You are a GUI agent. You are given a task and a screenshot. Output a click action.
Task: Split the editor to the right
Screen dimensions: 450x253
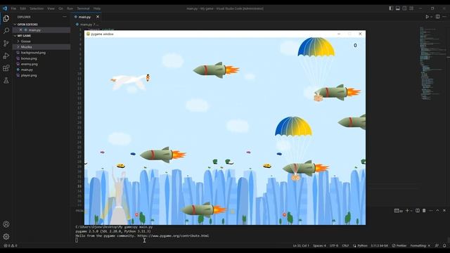437,17
